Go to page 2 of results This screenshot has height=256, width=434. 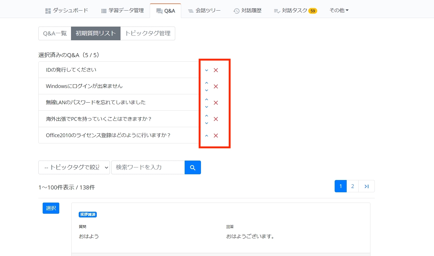tap(352, 186)
